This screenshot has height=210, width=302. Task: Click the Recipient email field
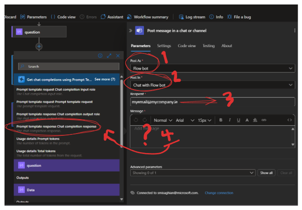[x=213, y=102]
